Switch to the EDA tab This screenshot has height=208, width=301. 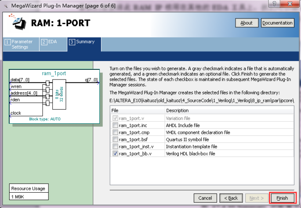53,44
